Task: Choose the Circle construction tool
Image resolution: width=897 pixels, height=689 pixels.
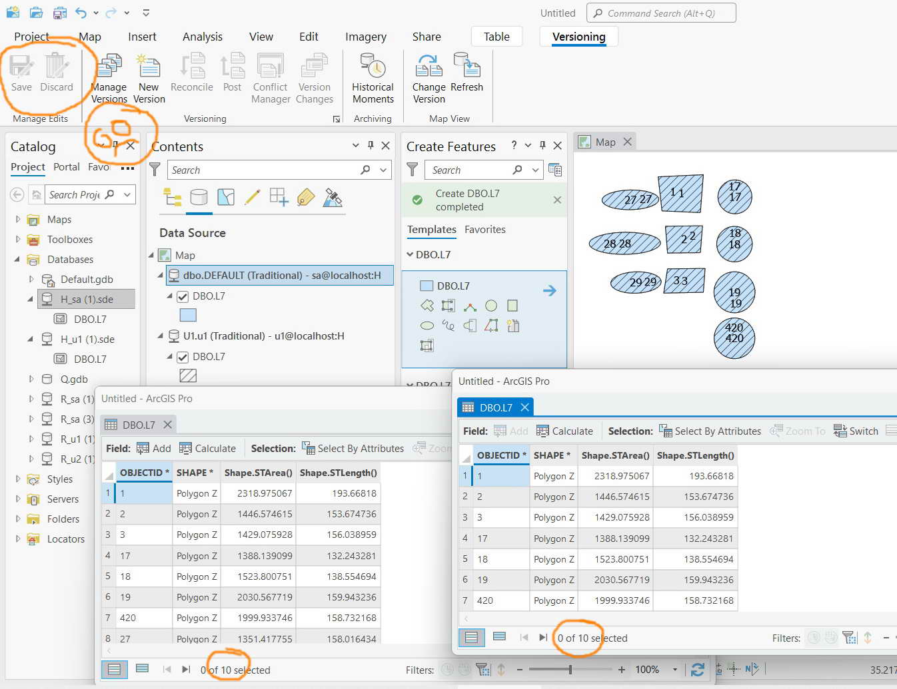Action: tap(491, 306)
